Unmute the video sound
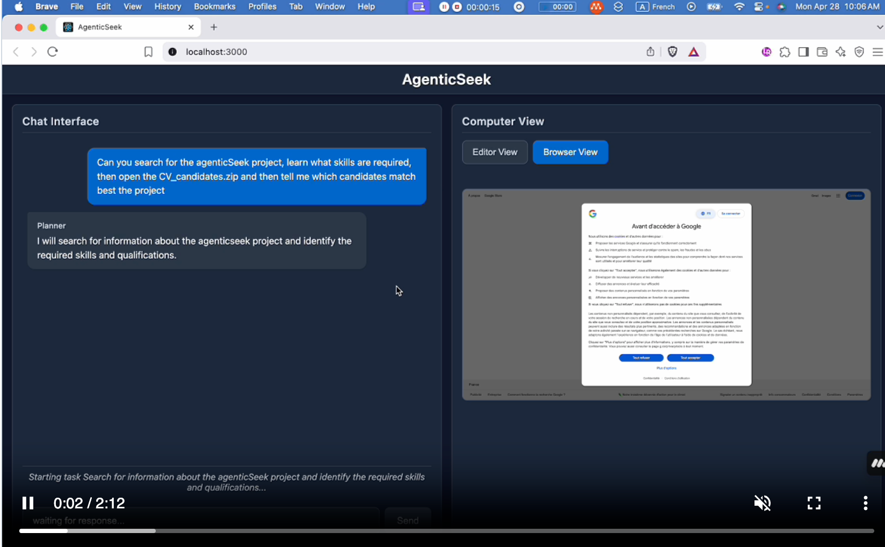Viewport: 885px width, 547px height. (x=762, y=503)
